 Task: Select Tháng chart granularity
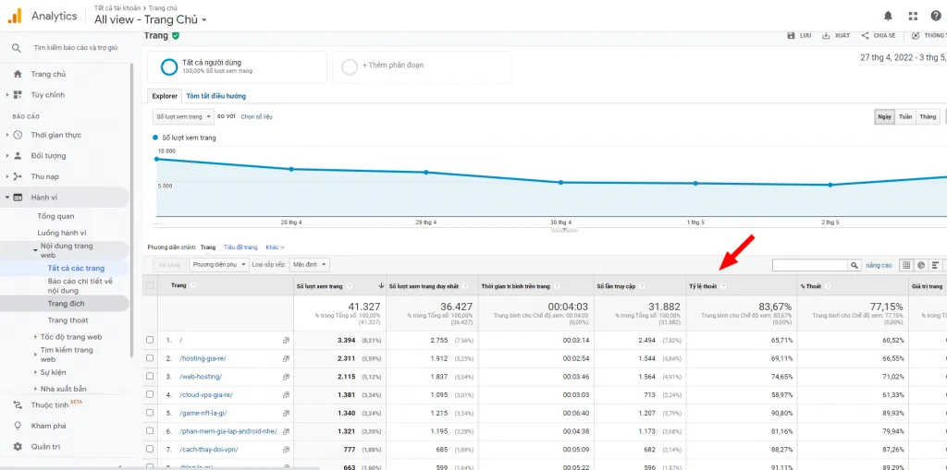coord(929,116)
